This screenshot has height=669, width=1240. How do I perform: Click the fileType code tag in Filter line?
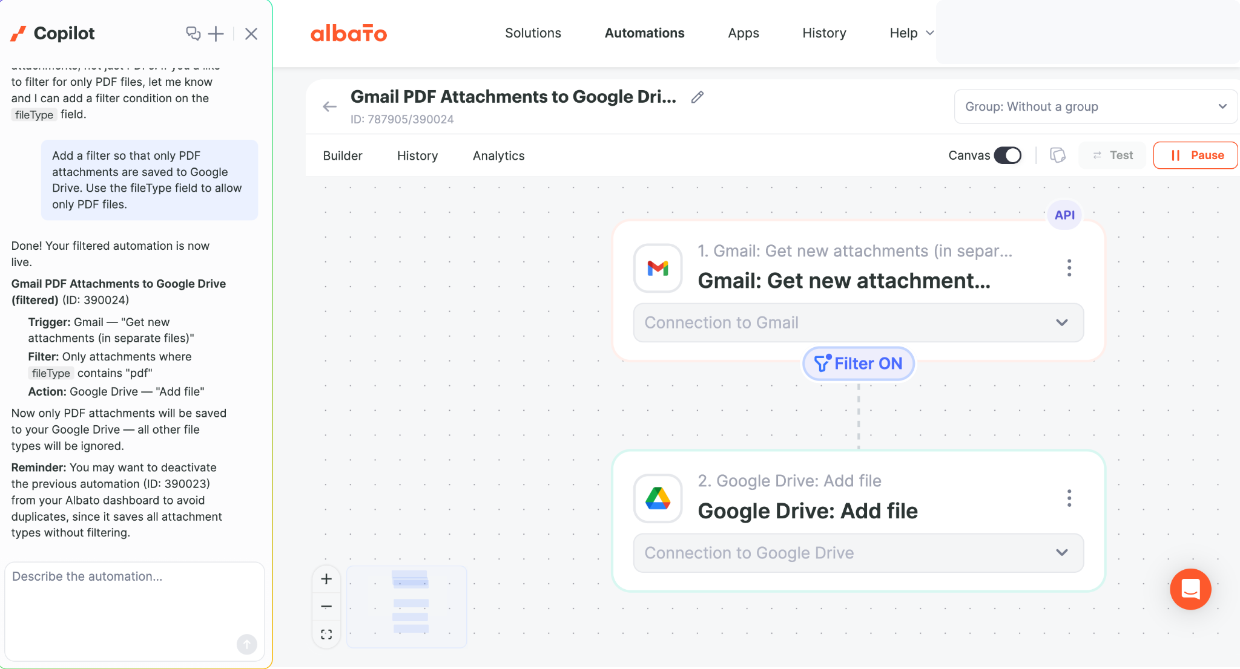tap(51, 373)
